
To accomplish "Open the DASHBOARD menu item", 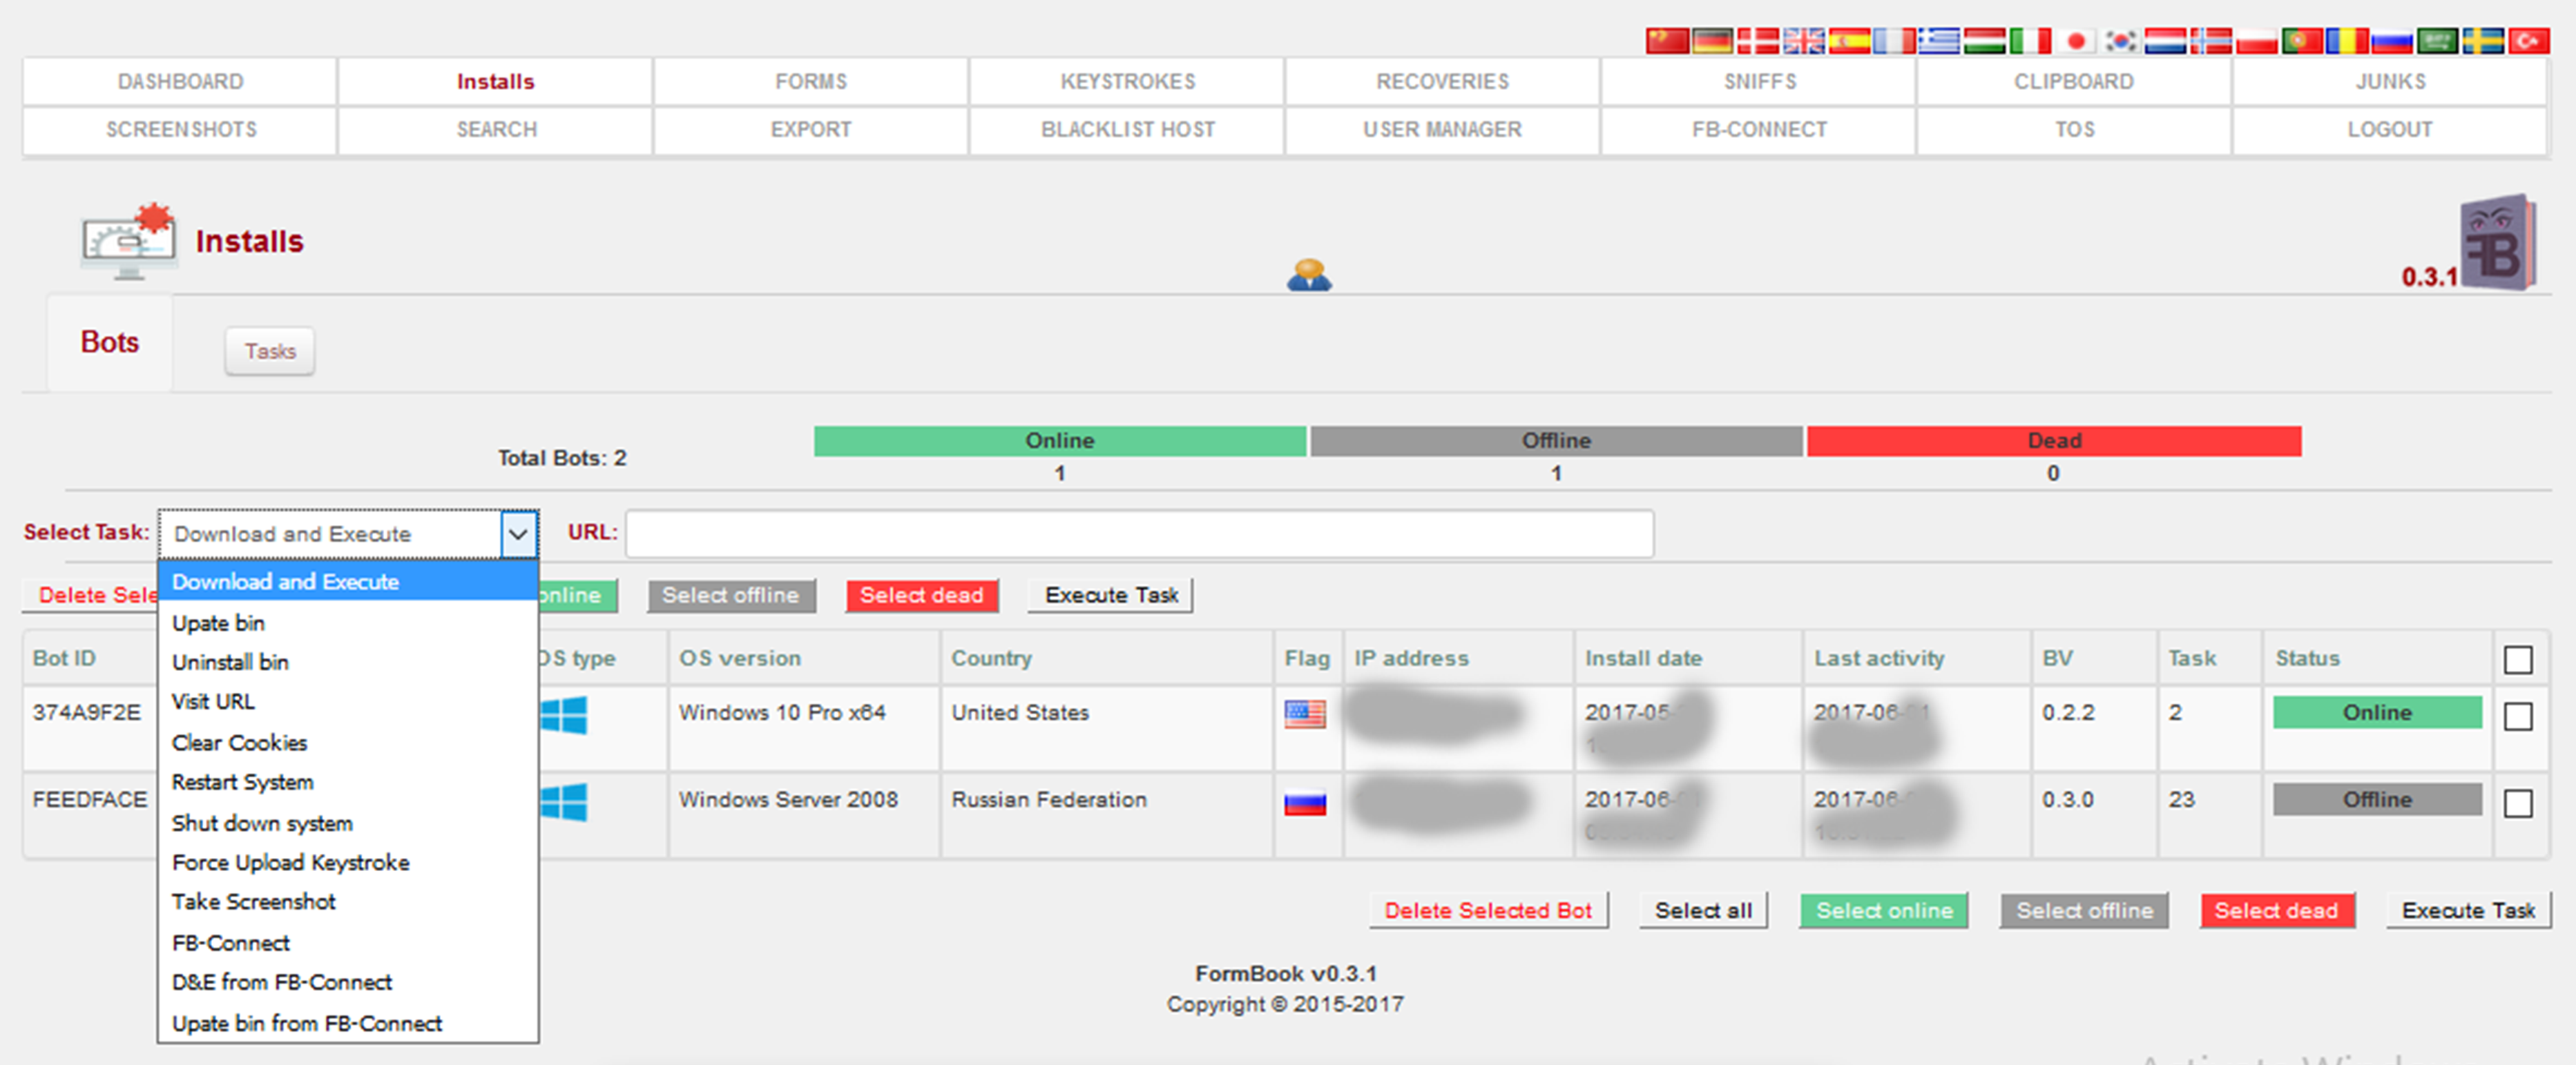I will pos(180,82).
